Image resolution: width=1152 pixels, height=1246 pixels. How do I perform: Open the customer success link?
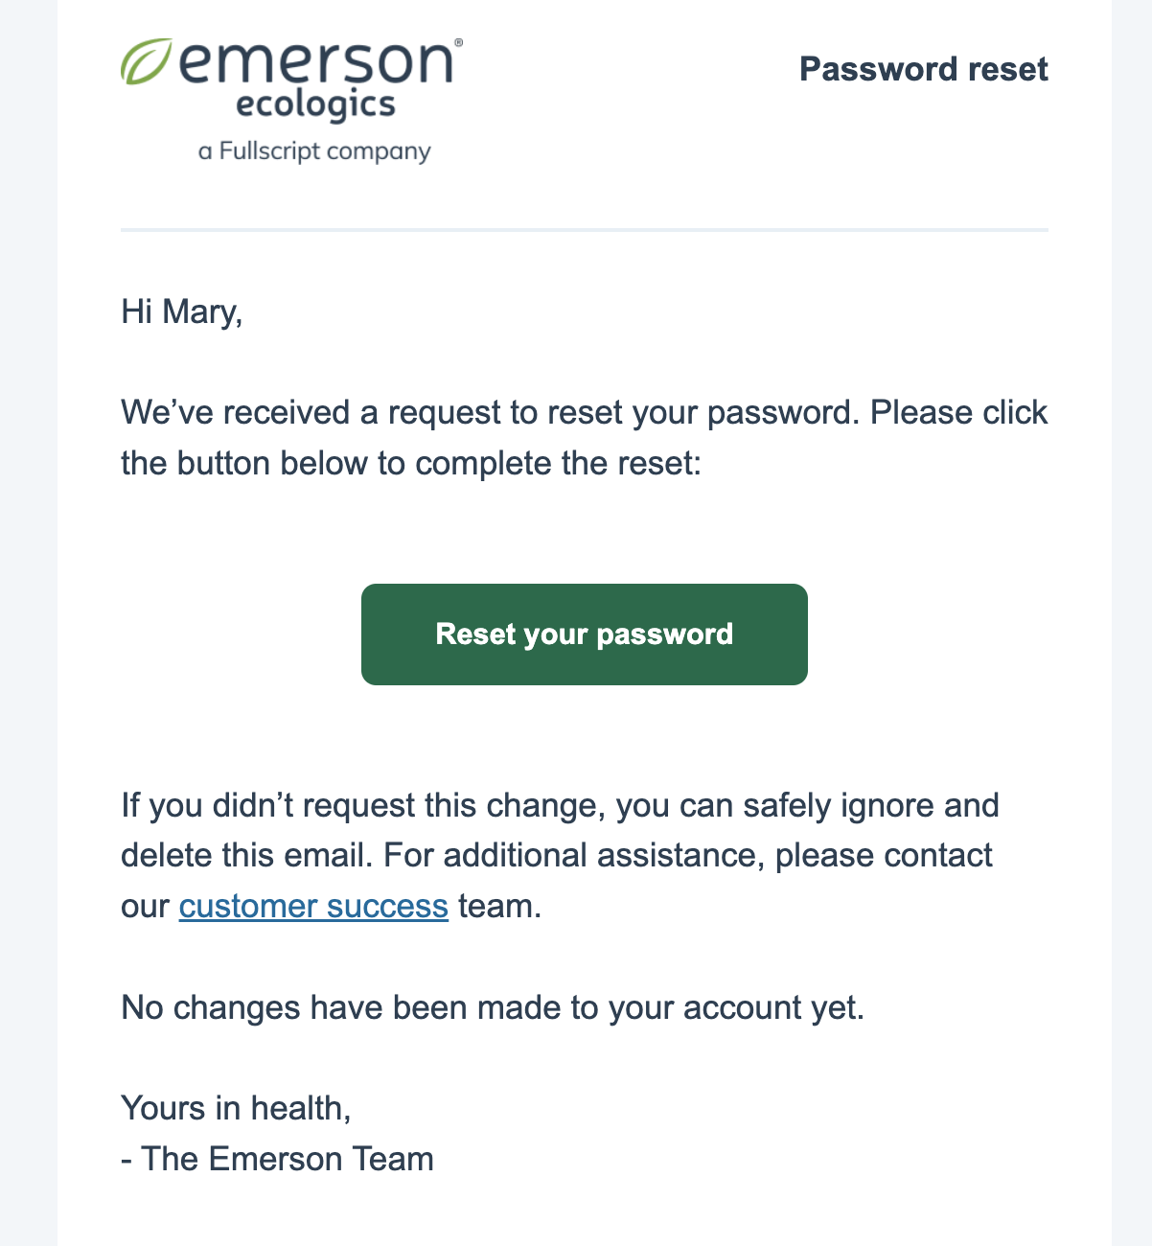pos(312,906)
